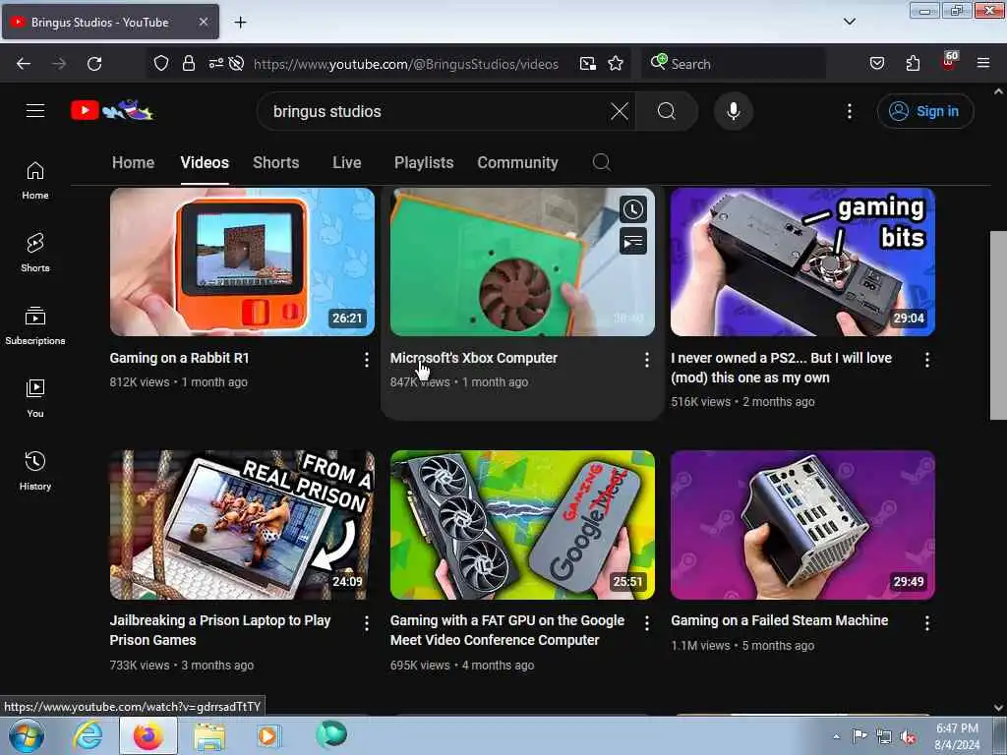1007x755 pixels.
Task: Play the Steam Machine thumbnail
Action: tap(802, 525)
